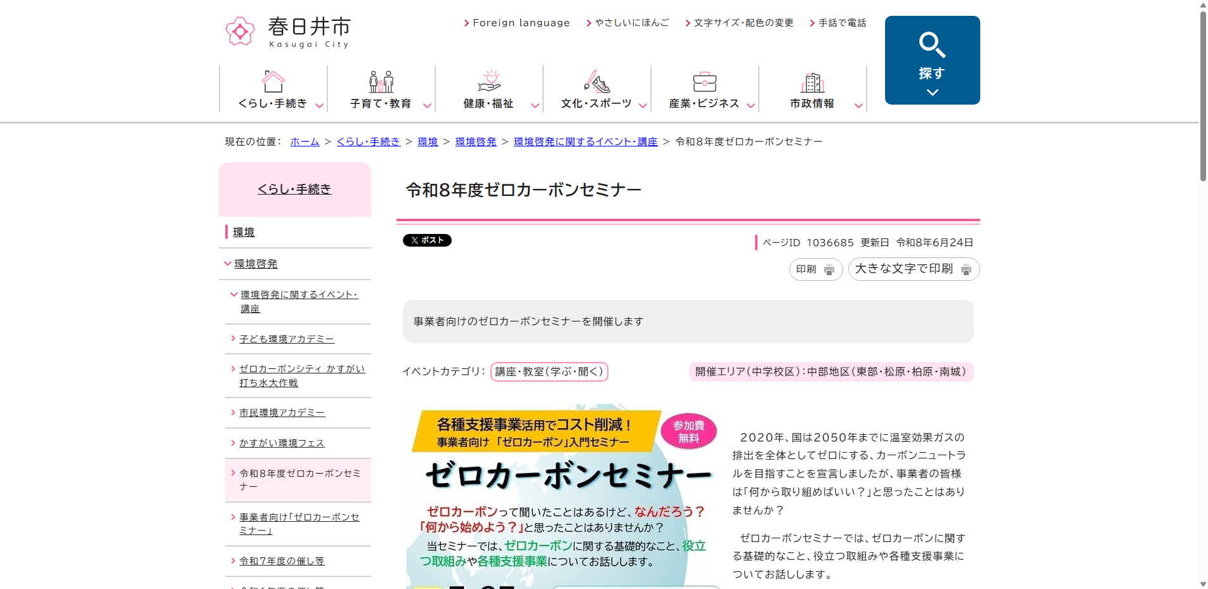Viewport: 1208px width, 589px height.
Task: Click the house icon for くらし・手続き
Action: click(x=273, y=81)
